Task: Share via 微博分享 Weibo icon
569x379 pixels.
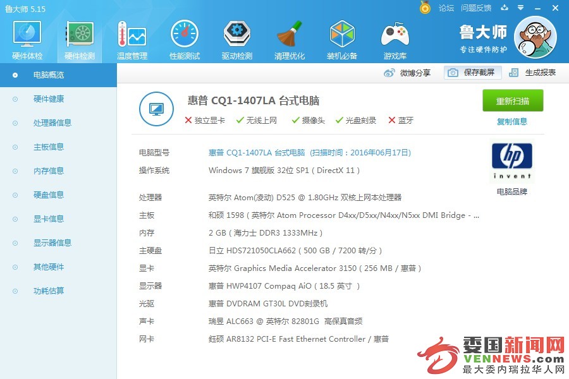Action: pos(407,73)
